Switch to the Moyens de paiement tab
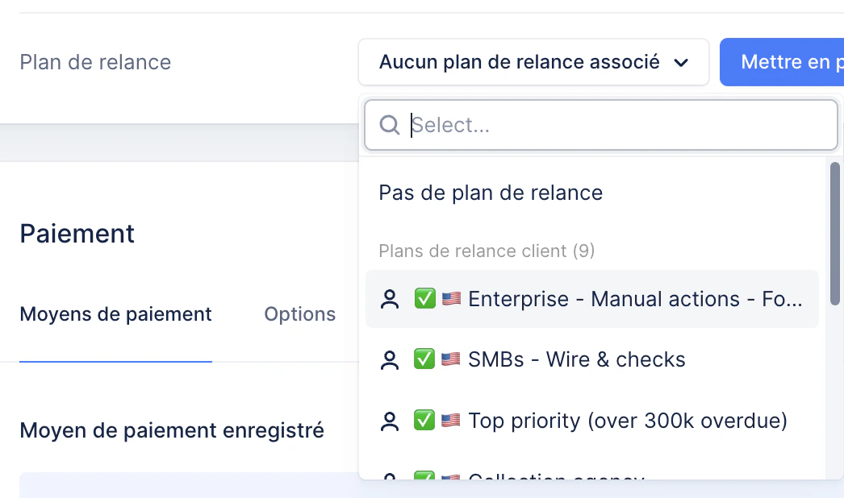 tap(115, 314)
